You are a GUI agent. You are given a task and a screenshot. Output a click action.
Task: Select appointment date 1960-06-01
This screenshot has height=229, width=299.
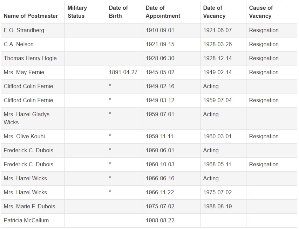160,151
